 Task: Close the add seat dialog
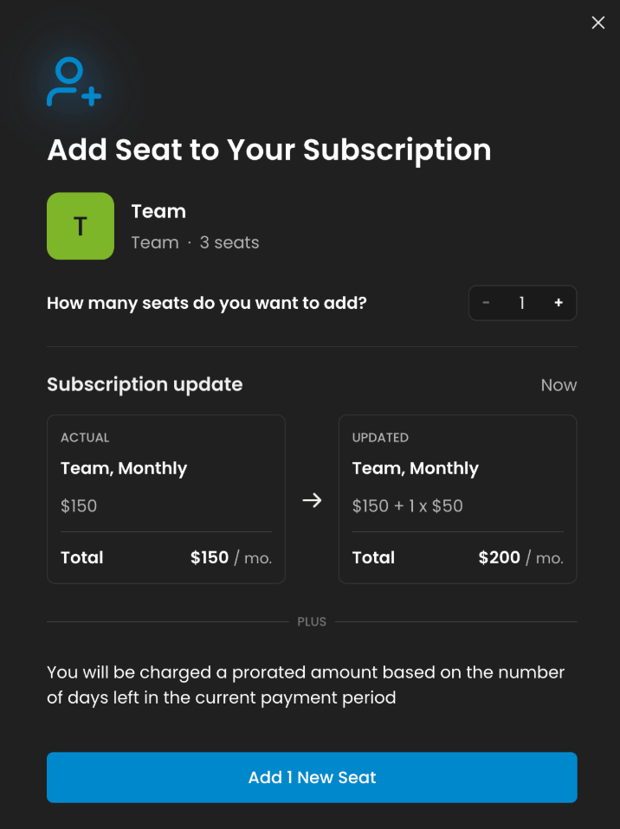[597, 22]
